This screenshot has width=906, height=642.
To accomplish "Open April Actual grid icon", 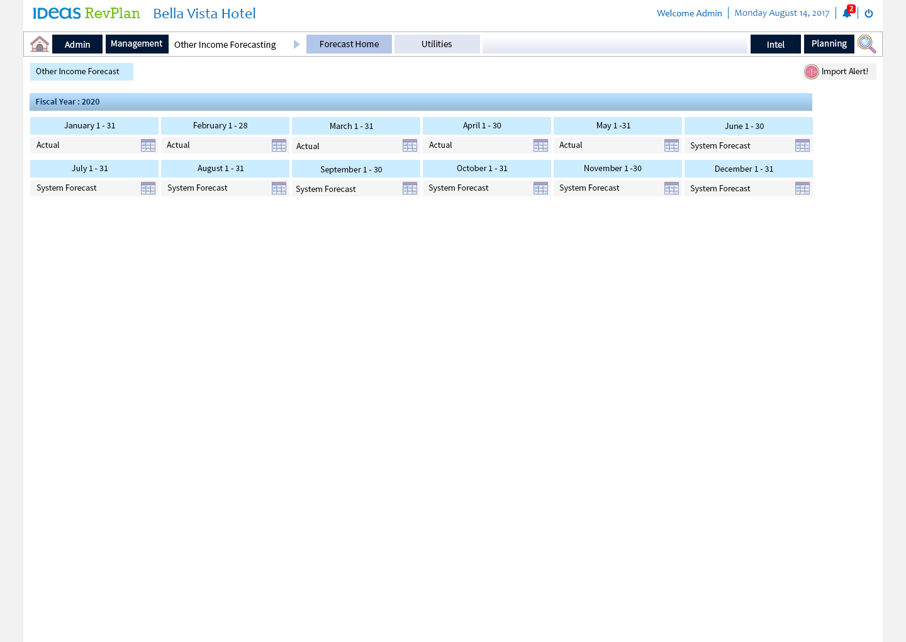I will pos(540,145).
